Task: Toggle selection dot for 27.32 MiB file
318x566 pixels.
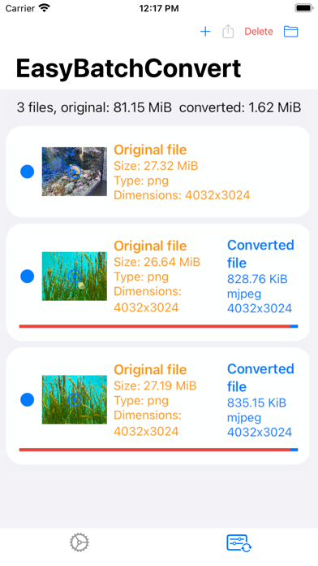Action: tap(27, 172)
